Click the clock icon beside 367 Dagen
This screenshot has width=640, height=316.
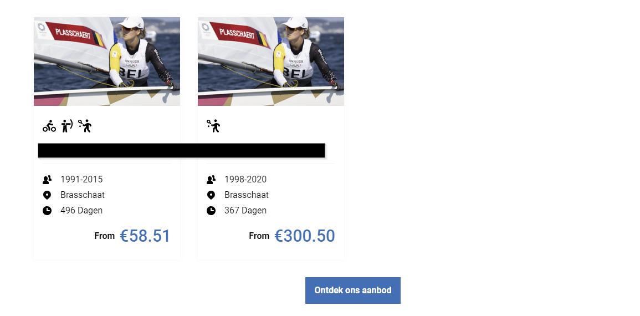[x=211, y=211]
